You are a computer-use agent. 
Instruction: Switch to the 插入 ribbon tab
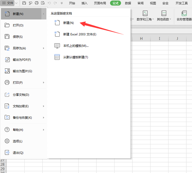point(84,3)
